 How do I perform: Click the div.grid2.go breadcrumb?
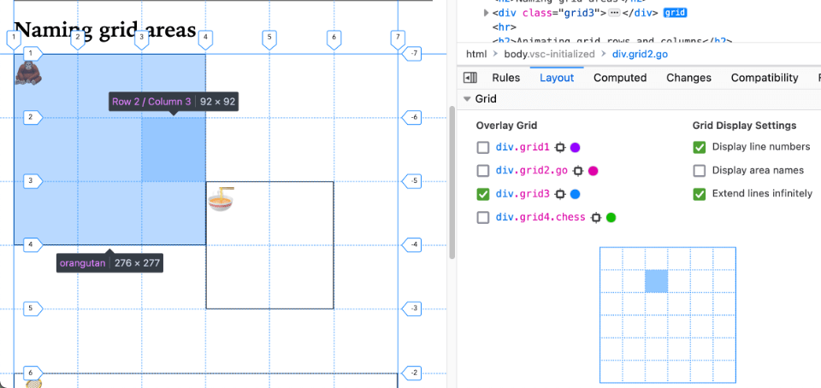pyautogui.click(x=640, y=54)
